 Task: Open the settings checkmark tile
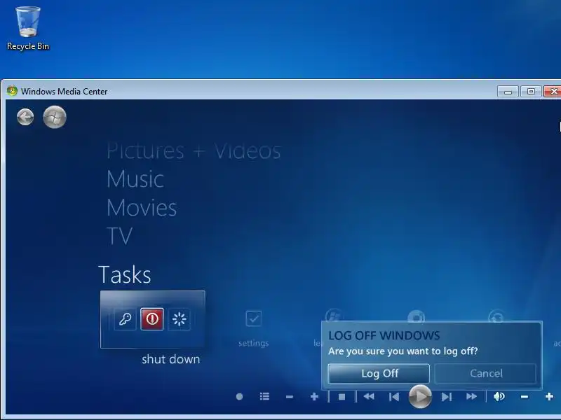pos(254,318)
